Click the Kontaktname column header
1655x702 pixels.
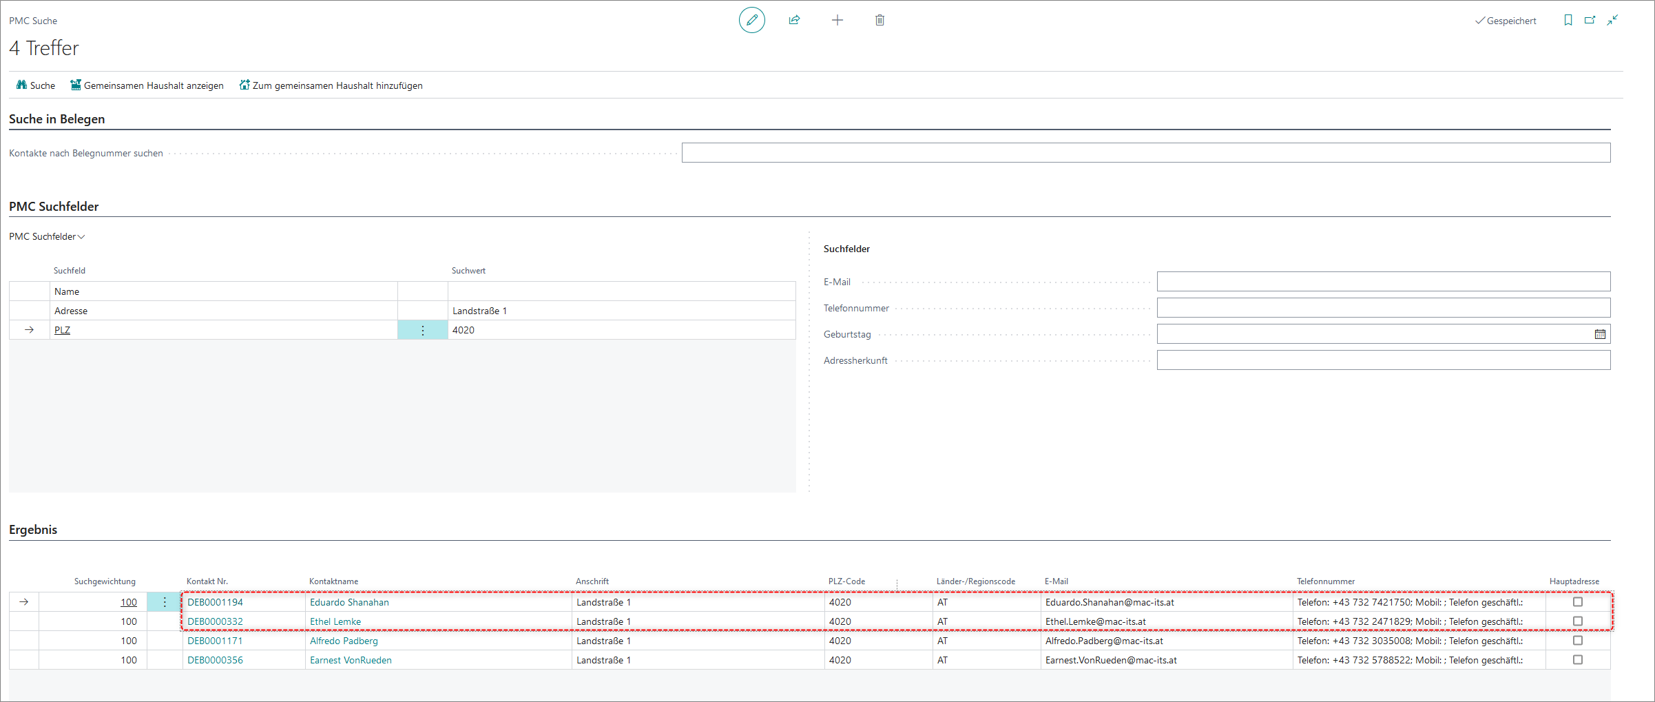[x=334, y=581]
